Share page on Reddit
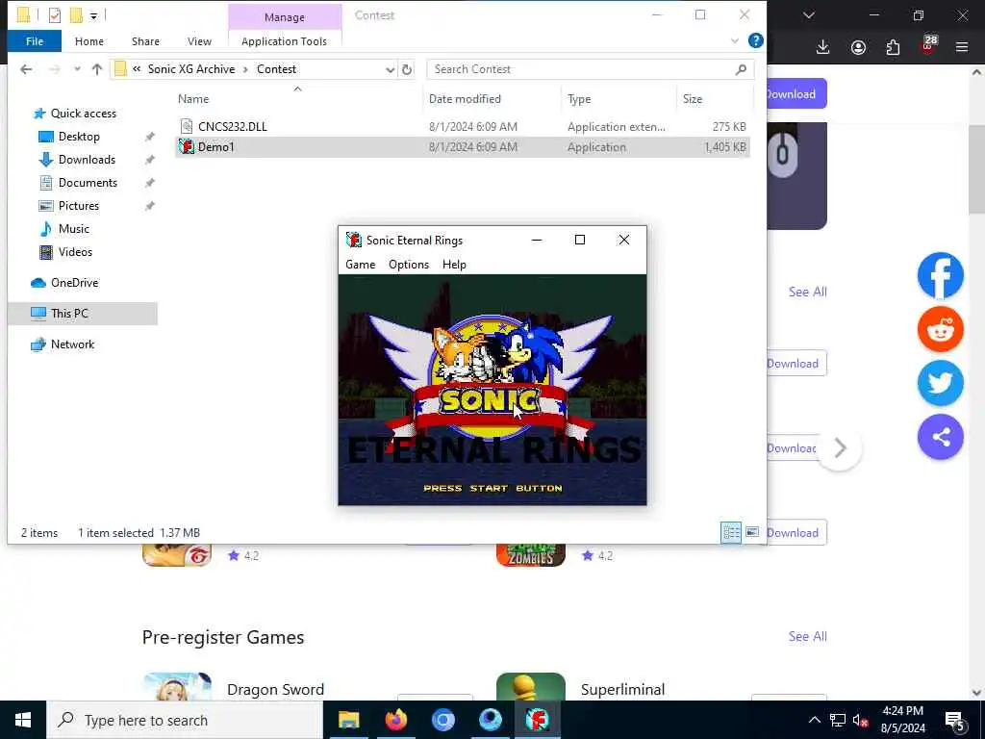 pyautogui.click(x=941, y=329)
